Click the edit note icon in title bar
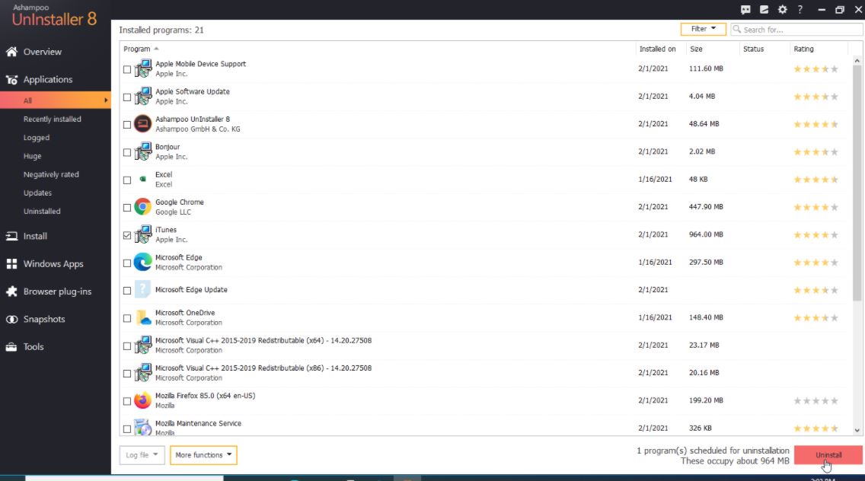The width and height of the screenshot is (865, 481). [764, 9]
